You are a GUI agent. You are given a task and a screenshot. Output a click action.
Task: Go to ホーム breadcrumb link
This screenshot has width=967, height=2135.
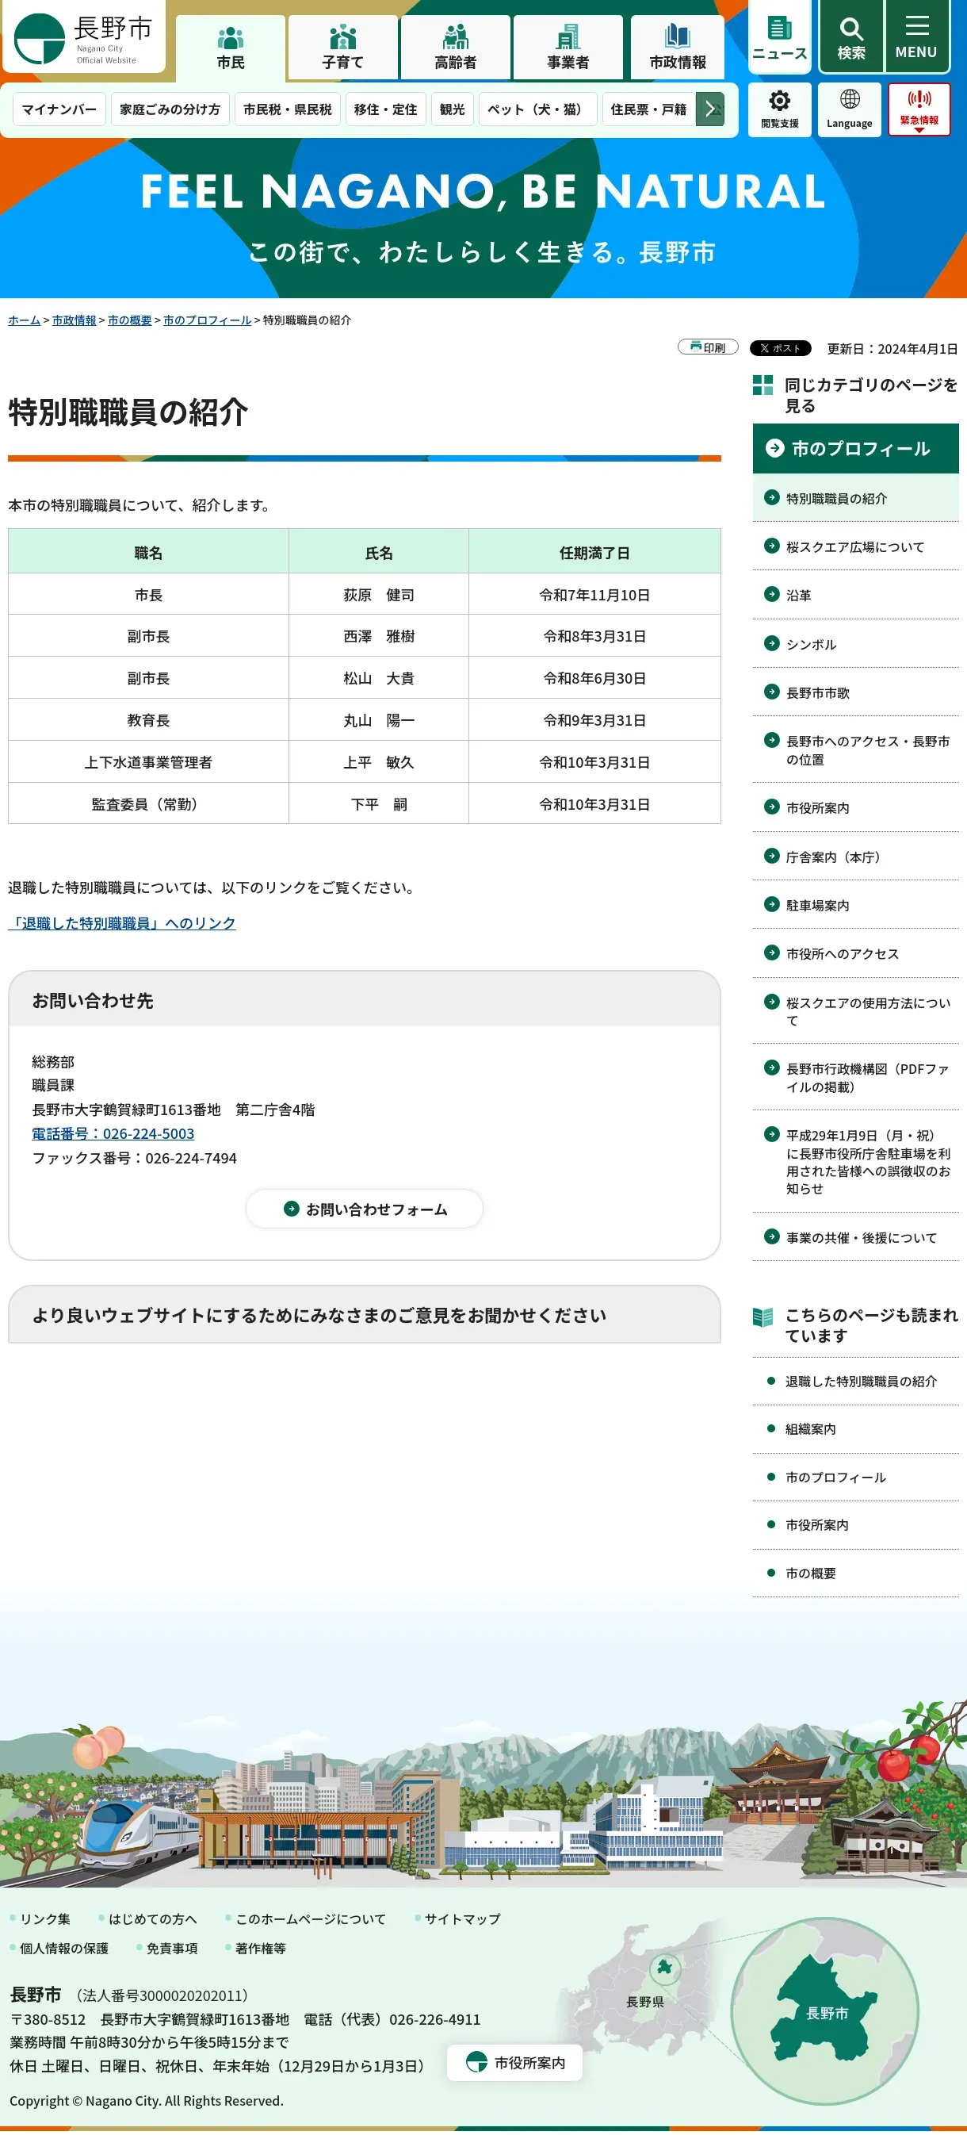tap(24, 320)
